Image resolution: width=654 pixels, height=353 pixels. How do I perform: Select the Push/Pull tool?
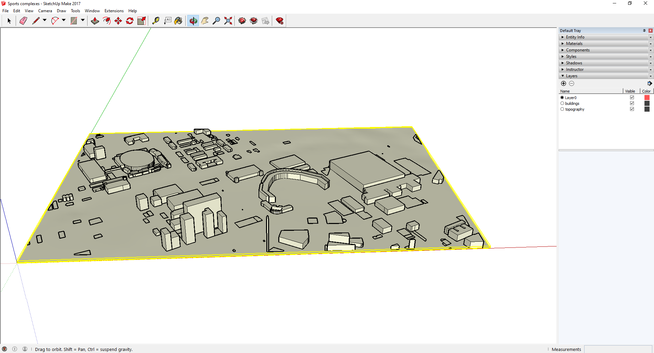point(95,21)
